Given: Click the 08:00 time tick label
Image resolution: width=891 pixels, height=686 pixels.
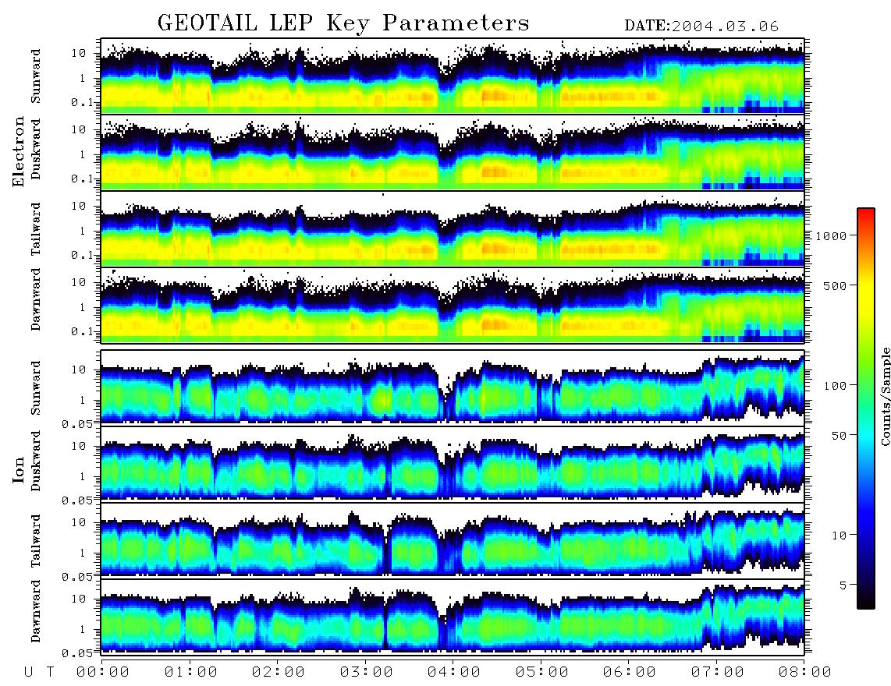Looking at the screenshot, I should click(805, 673).
